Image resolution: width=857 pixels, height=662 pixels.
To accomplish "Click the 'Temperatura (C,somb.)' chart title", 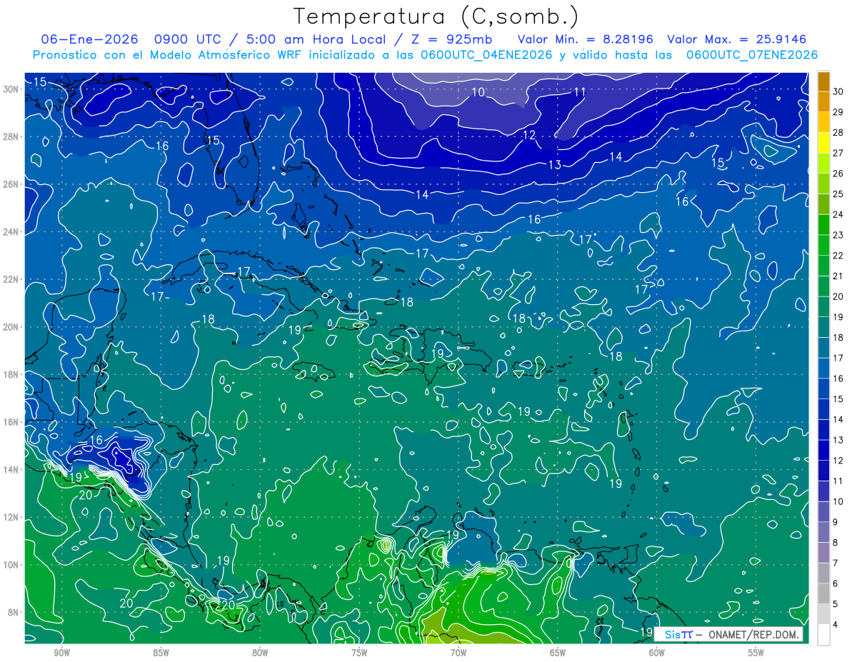I will 436,16.
